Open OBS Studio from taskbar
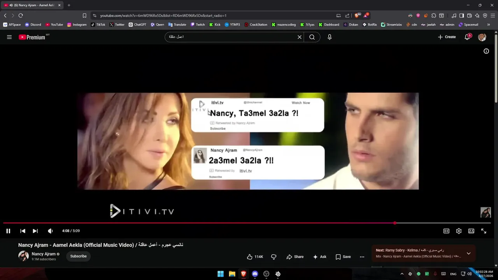Image resolution: width=498 pixels, height=280 pixels. pos(266,274)
